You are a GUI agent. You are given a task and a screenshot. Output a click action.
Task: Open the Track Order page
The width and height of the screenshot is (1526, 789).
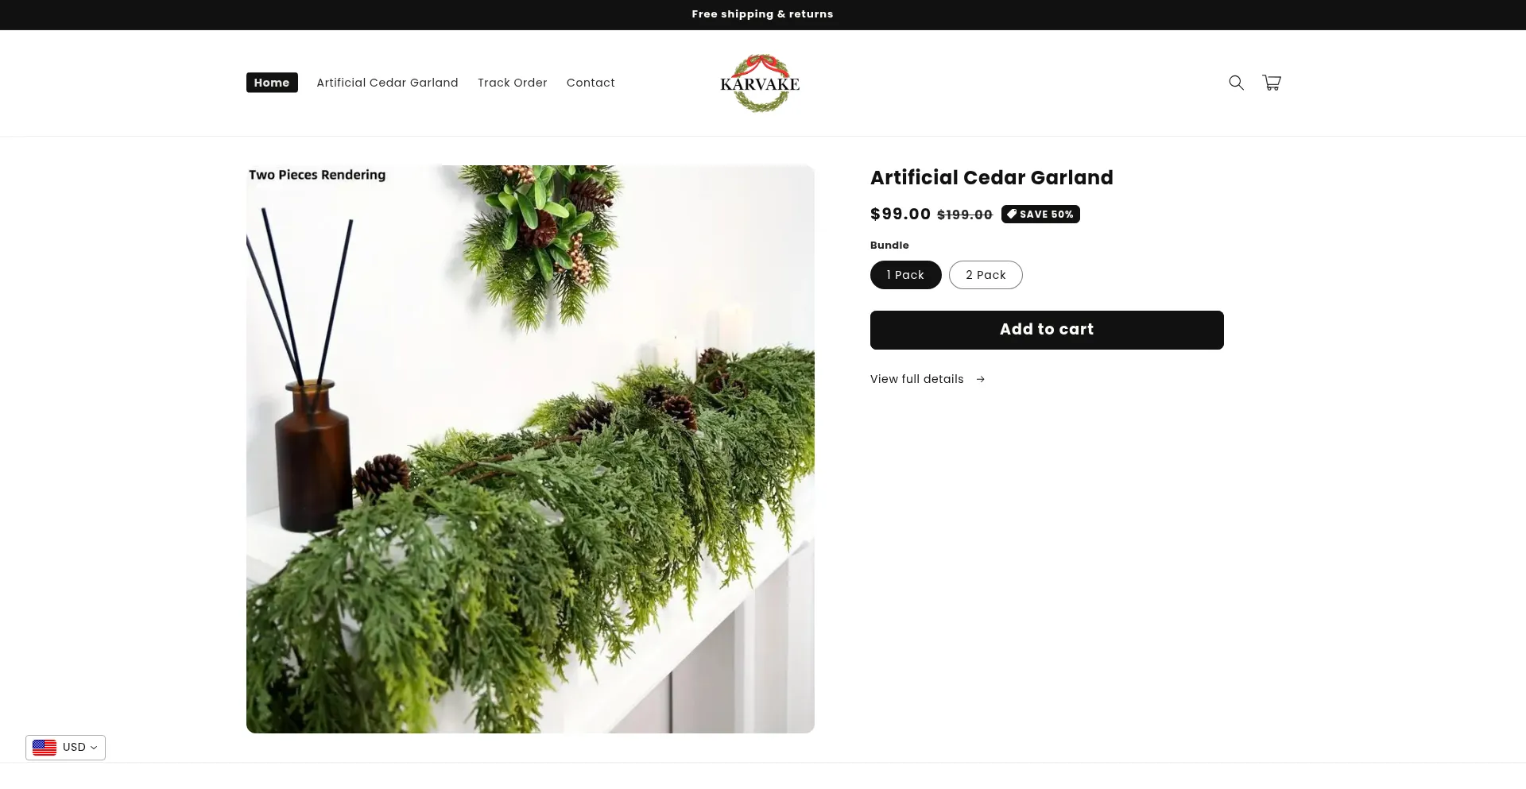[513, 83]
